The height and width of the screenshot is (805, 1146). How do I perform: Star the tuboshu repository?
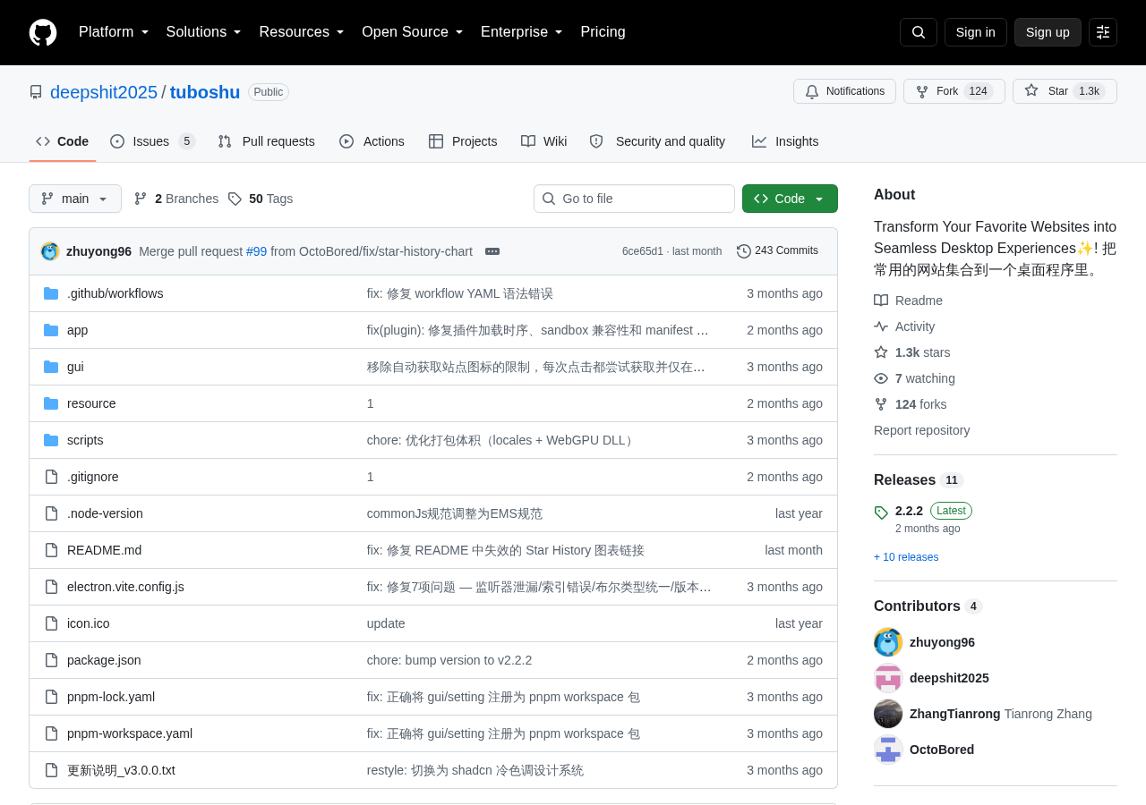pyautogui.click(x=1065, y=91)
